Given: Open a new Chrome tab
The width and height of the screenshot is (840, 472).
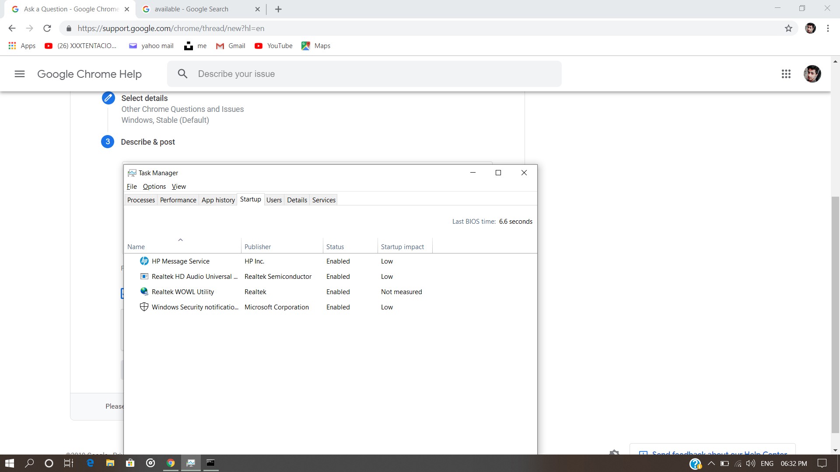Looking at the screenshot, I should [x=278, y=9].
